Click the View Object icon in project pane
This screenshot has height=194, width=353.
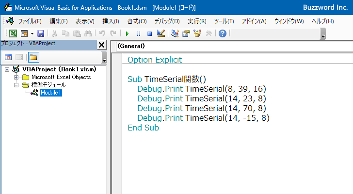point(19,57)
